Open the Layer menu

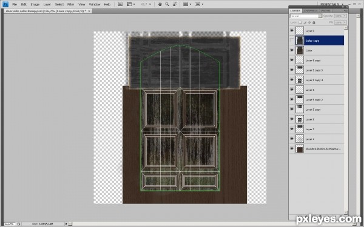[x=47, y=4]
